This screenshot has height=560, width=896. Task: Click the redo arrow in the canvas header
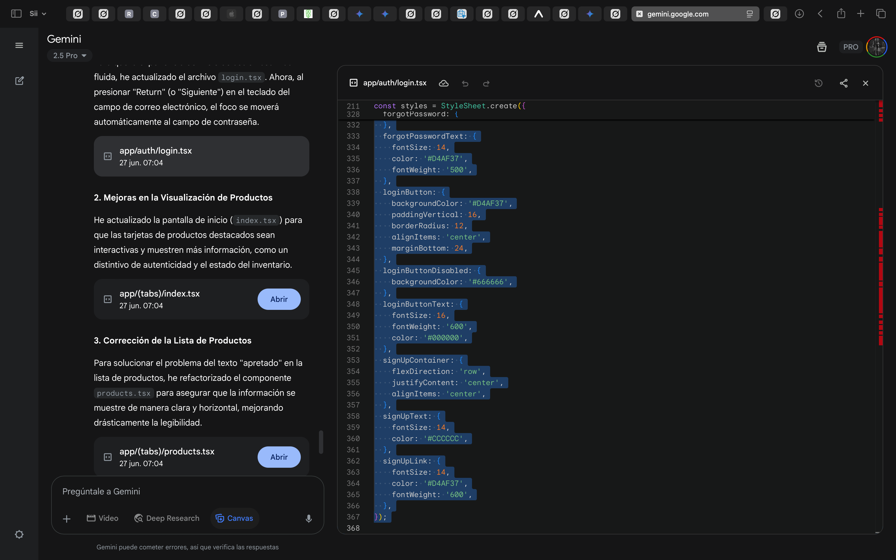pos(486,83)
